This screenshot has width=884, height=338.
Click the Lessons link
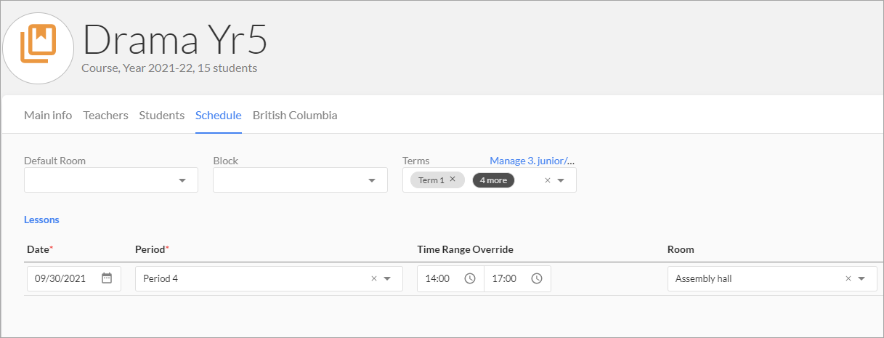(x=41, y=220)
